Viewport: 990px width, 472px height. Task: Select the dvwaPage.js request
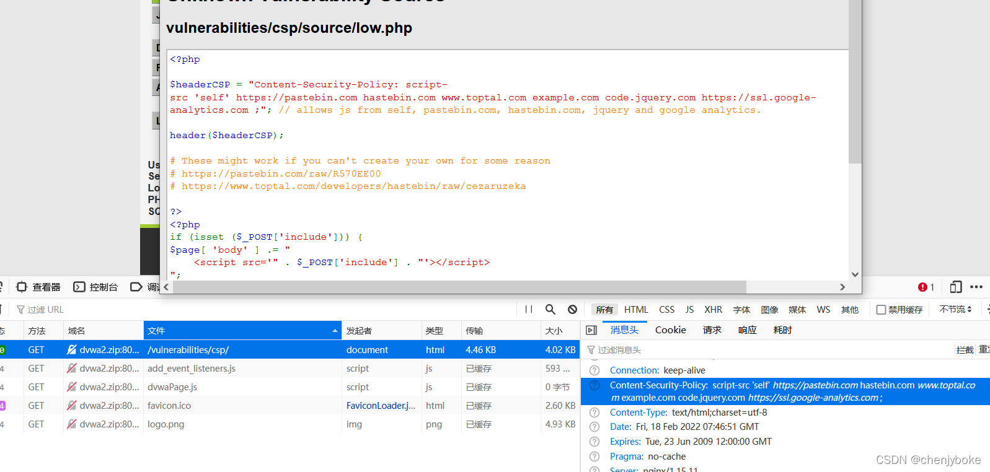(x=289, y=387)
